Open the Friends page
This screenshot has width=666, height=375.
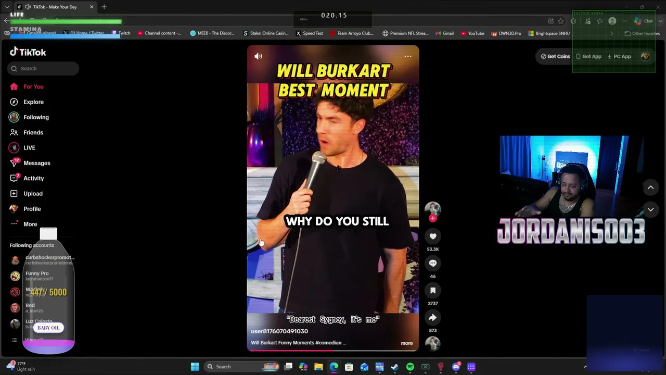(x=27, y=132)
